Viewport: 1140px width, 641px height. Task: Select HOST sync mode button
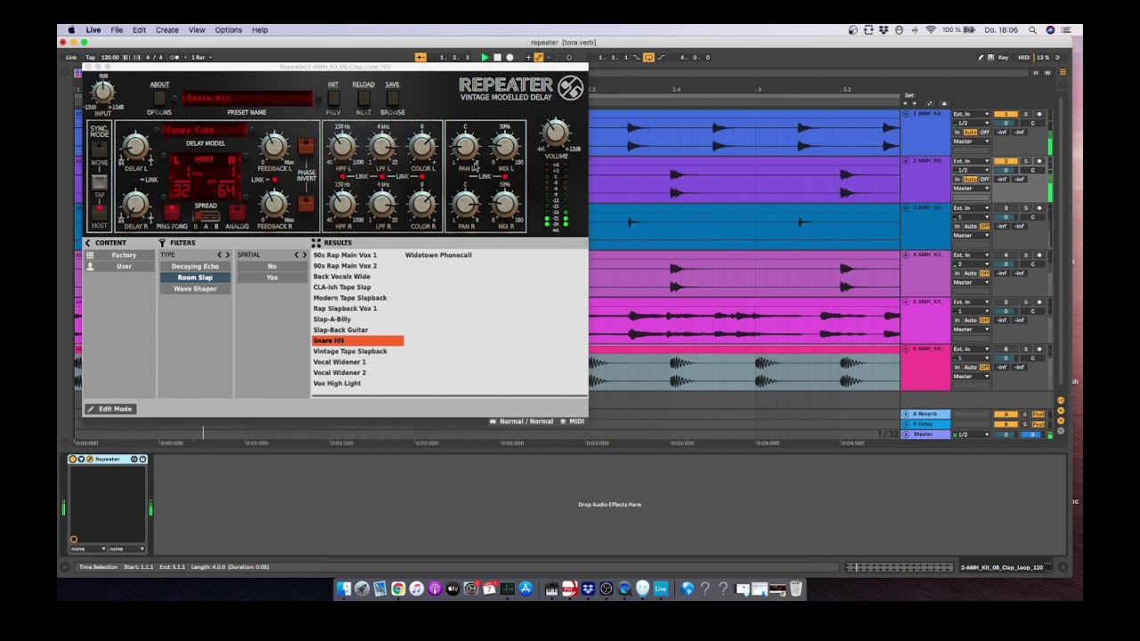99,214
